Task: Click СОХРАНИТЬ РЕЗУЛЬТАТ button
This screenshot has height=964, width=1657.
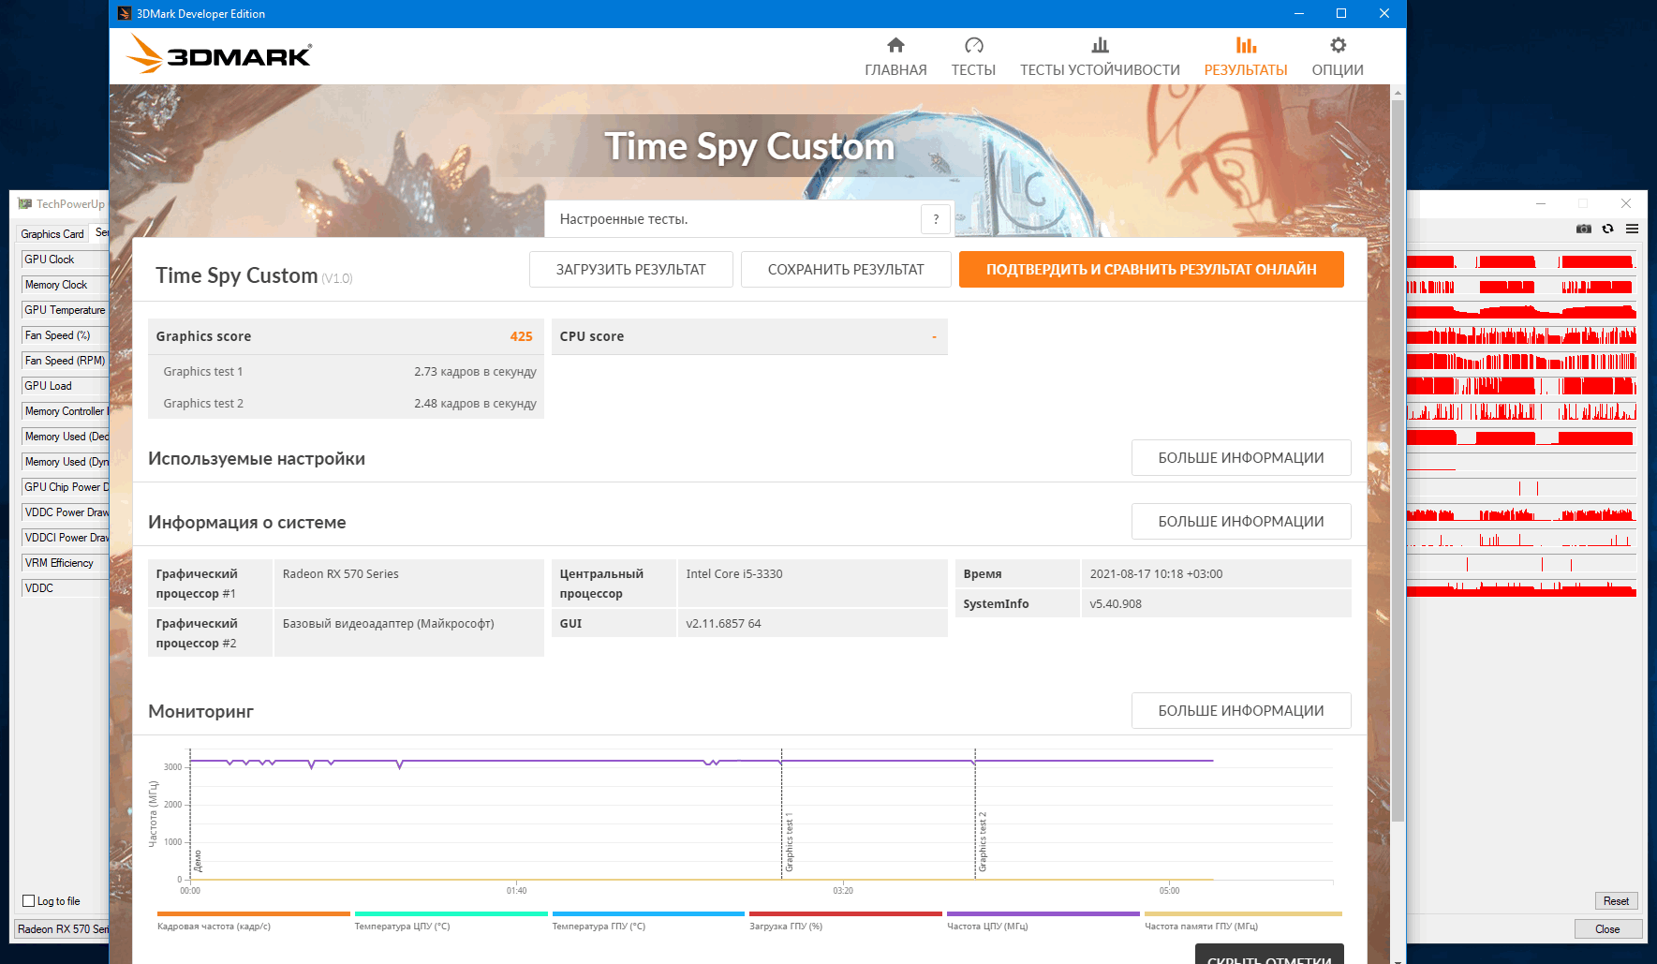Action: pos(846,269)
